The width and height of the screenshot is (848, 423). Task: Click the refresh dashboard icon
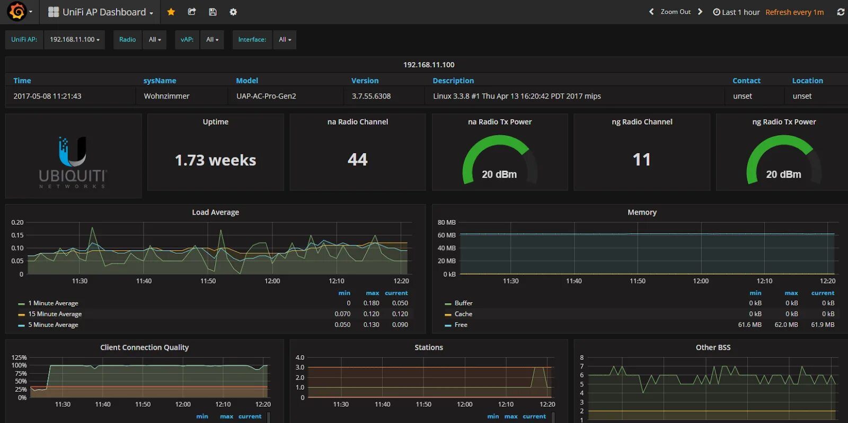841,12
